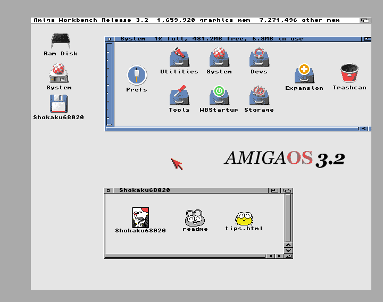Click right arrow in Shokaku68020 window scrollbar
The image size is (383, 302).
point(279,256)
